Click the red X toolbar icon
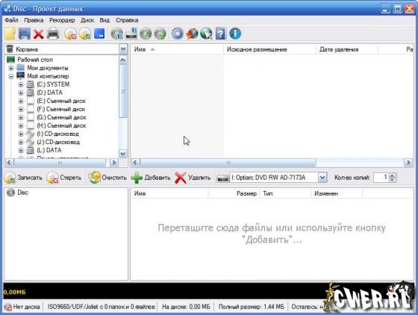Viewport: 418px width, 315px height. pos(39,34)
